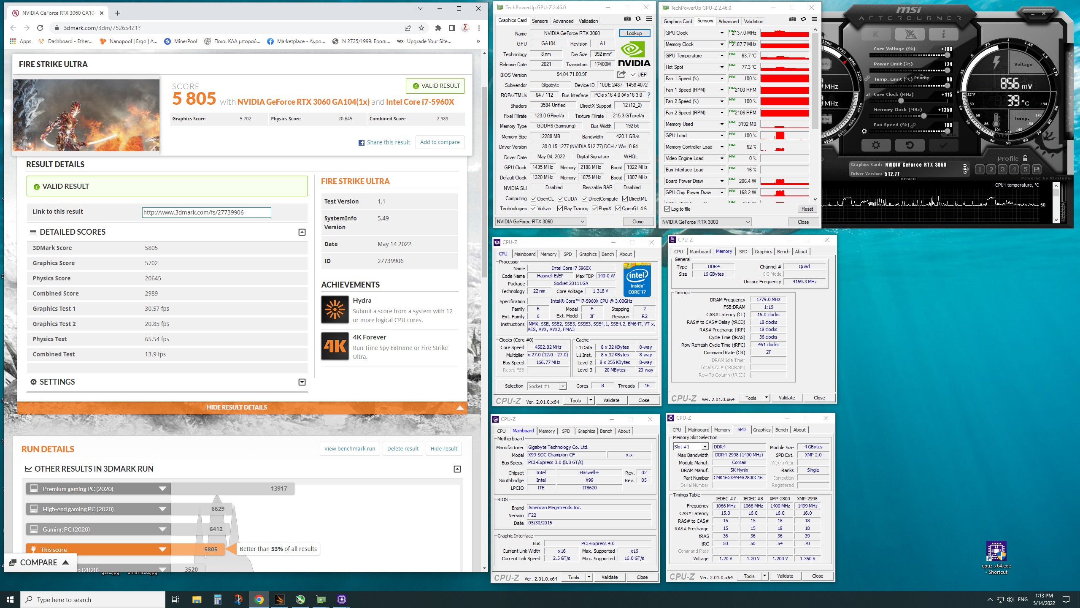Apply Afterburner settings with checkmark button
Viewport: 1080px width, 608px height.
[x=943, y=145]
